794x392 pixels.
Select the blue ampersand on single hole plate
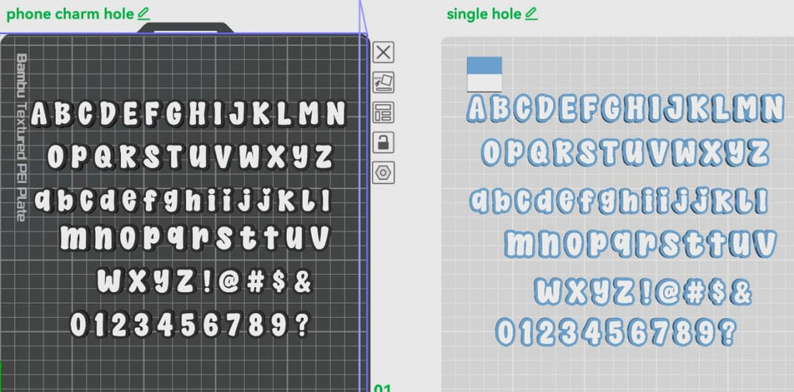741,292
